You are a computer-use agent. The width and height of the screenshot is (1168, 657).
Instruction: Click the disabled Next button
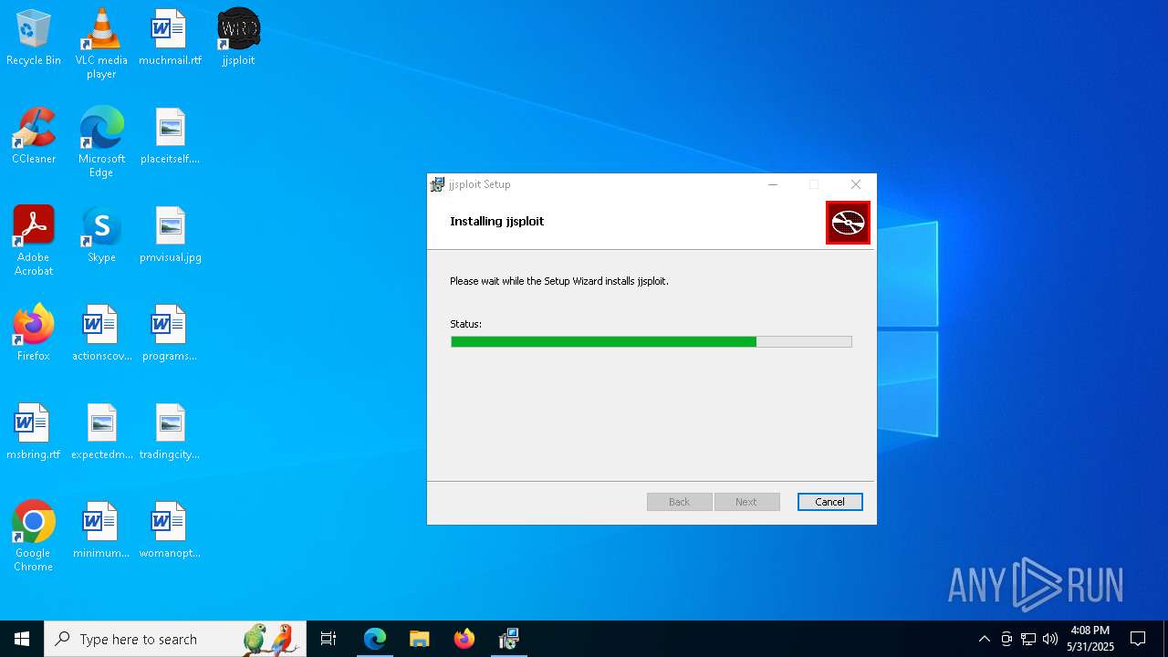(x=746, y=502)
